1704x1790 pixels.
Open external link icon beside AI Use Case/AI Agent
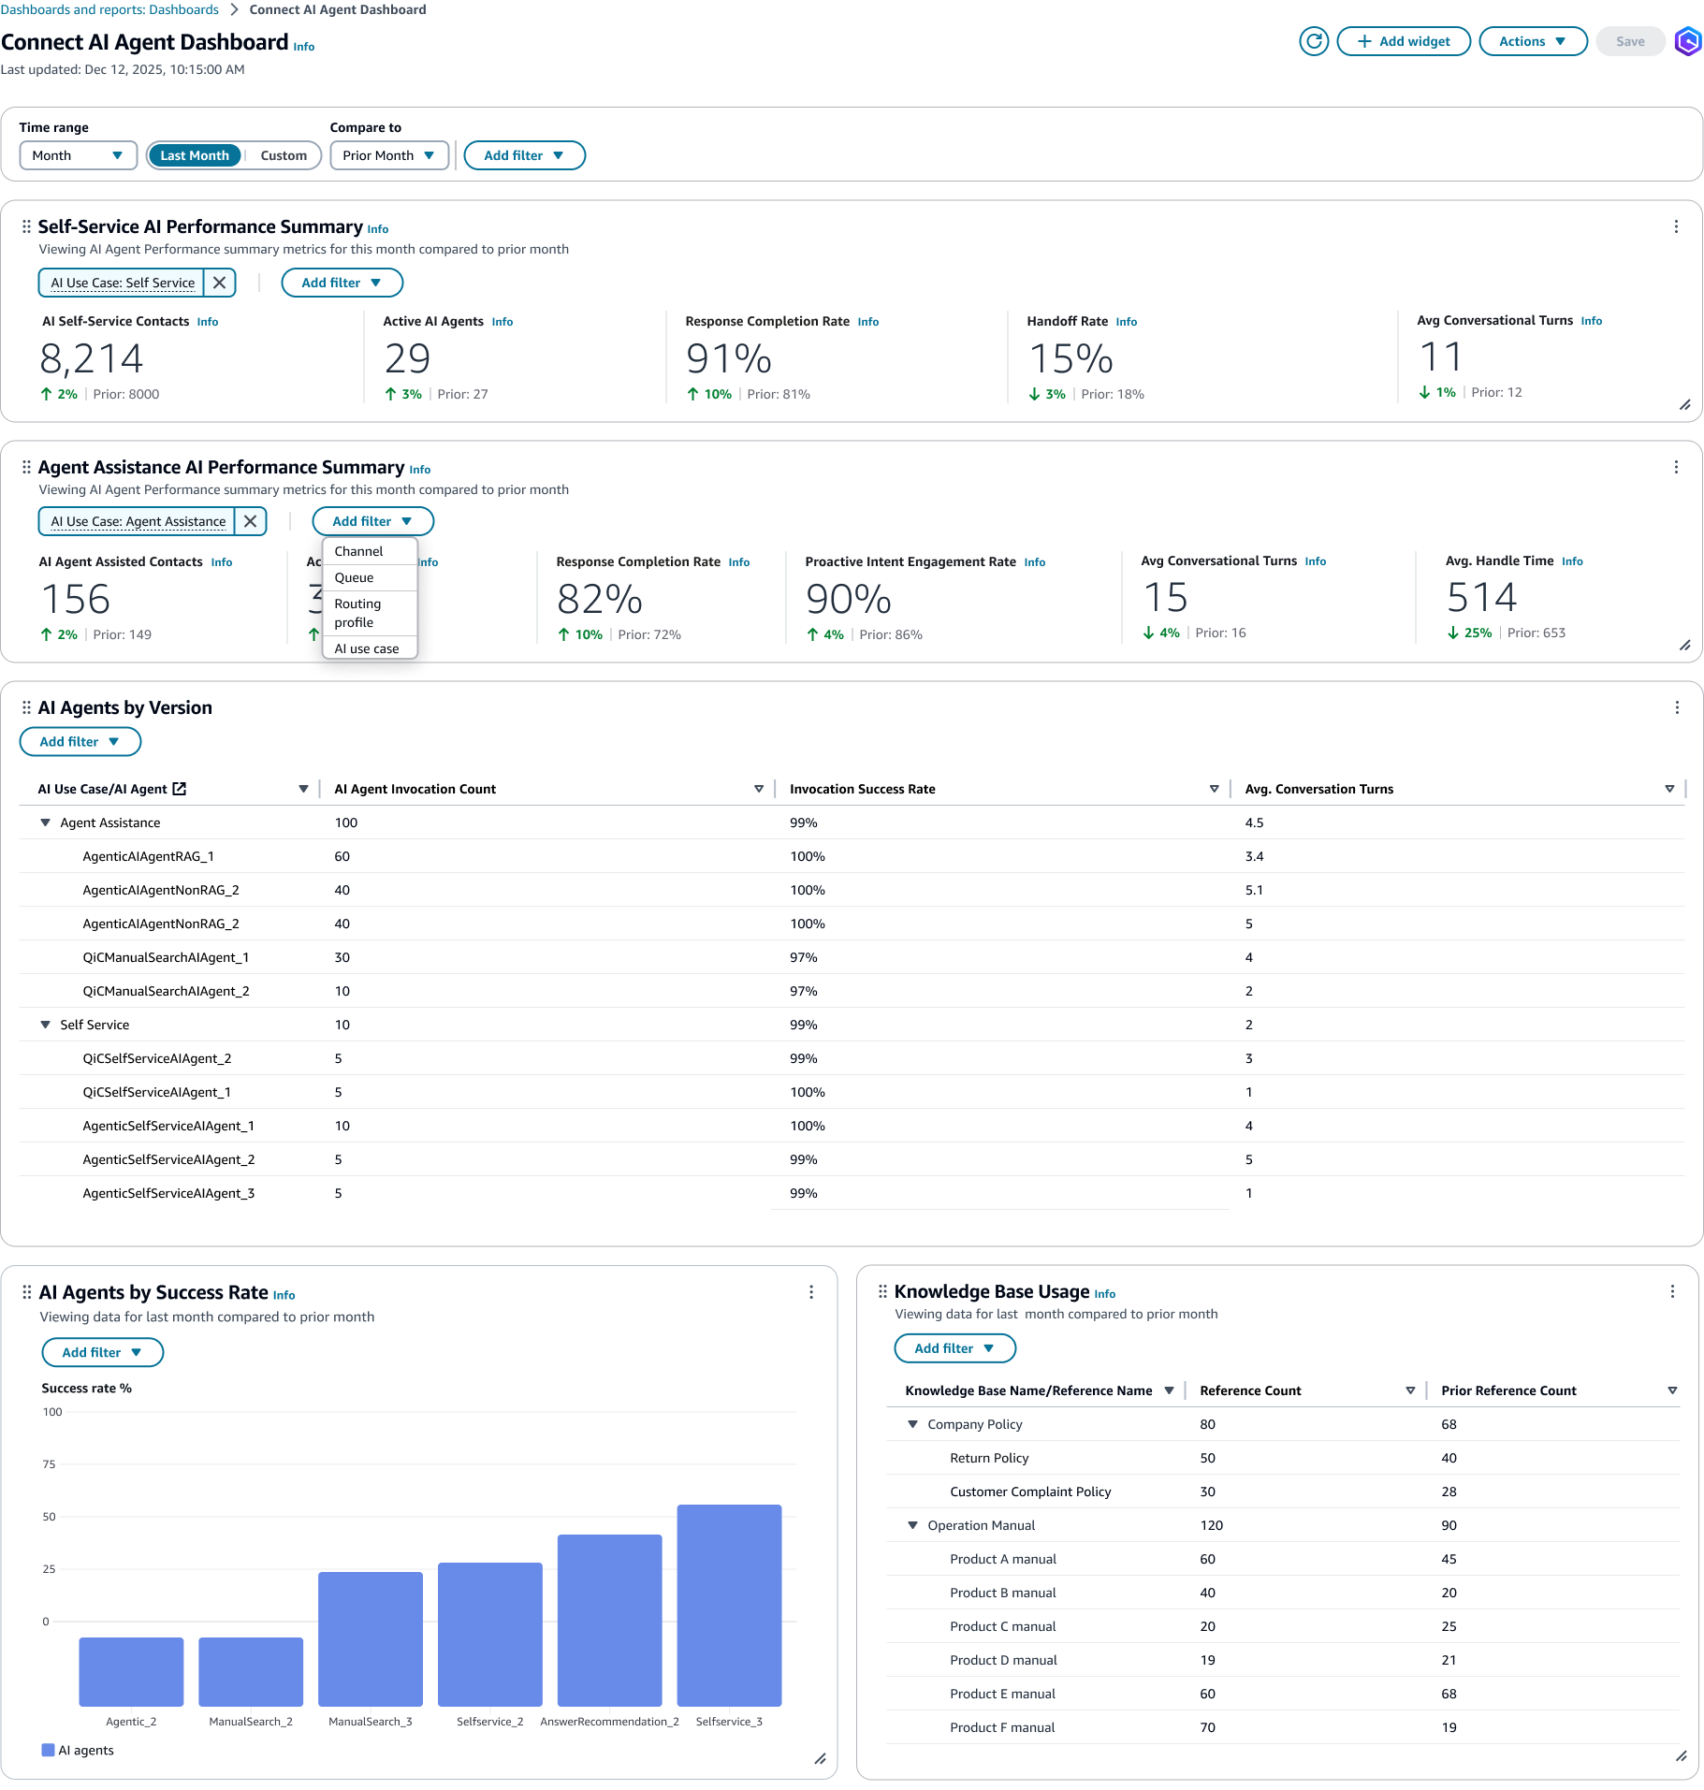(x=180, y=789)
